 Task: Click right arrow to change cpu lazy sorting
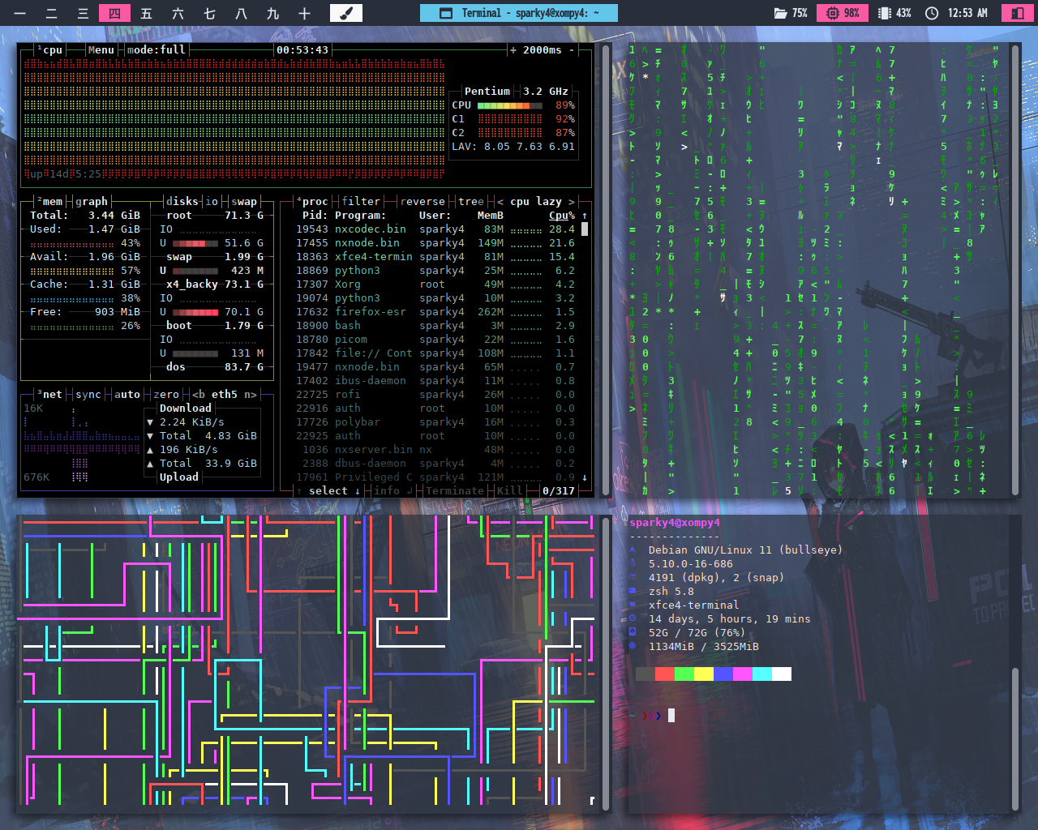tap(572, 202)
